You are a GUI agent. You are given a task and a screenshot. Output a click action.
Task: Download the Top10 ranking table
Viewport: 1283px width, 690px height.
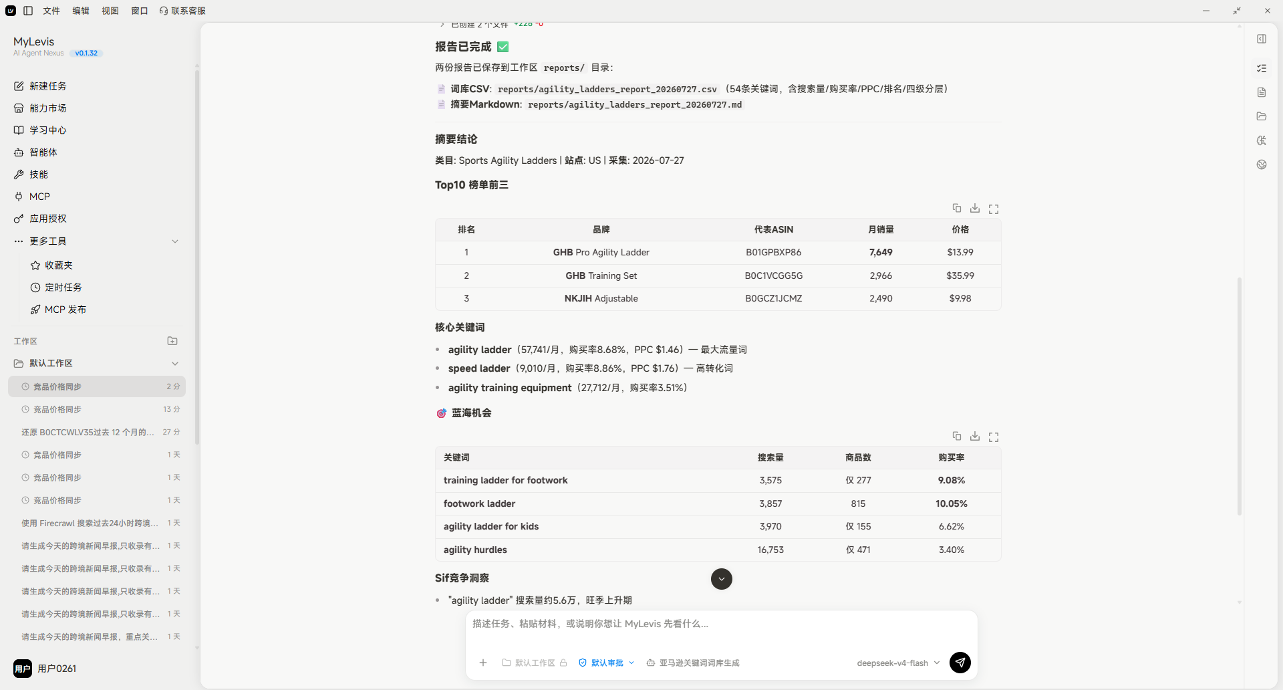[975, 209]
